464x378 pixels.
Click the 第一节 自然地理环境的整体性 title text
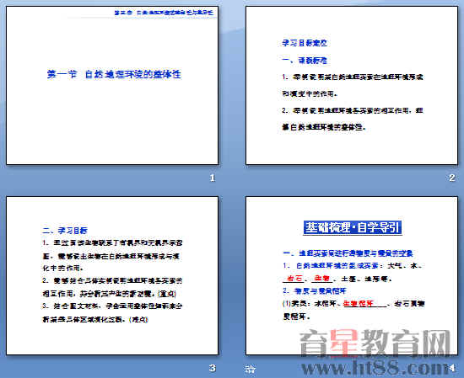[114, 74]
